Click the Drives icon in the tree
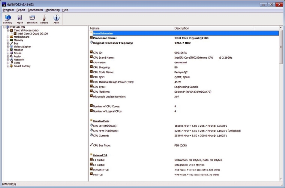 click(12, 53)
